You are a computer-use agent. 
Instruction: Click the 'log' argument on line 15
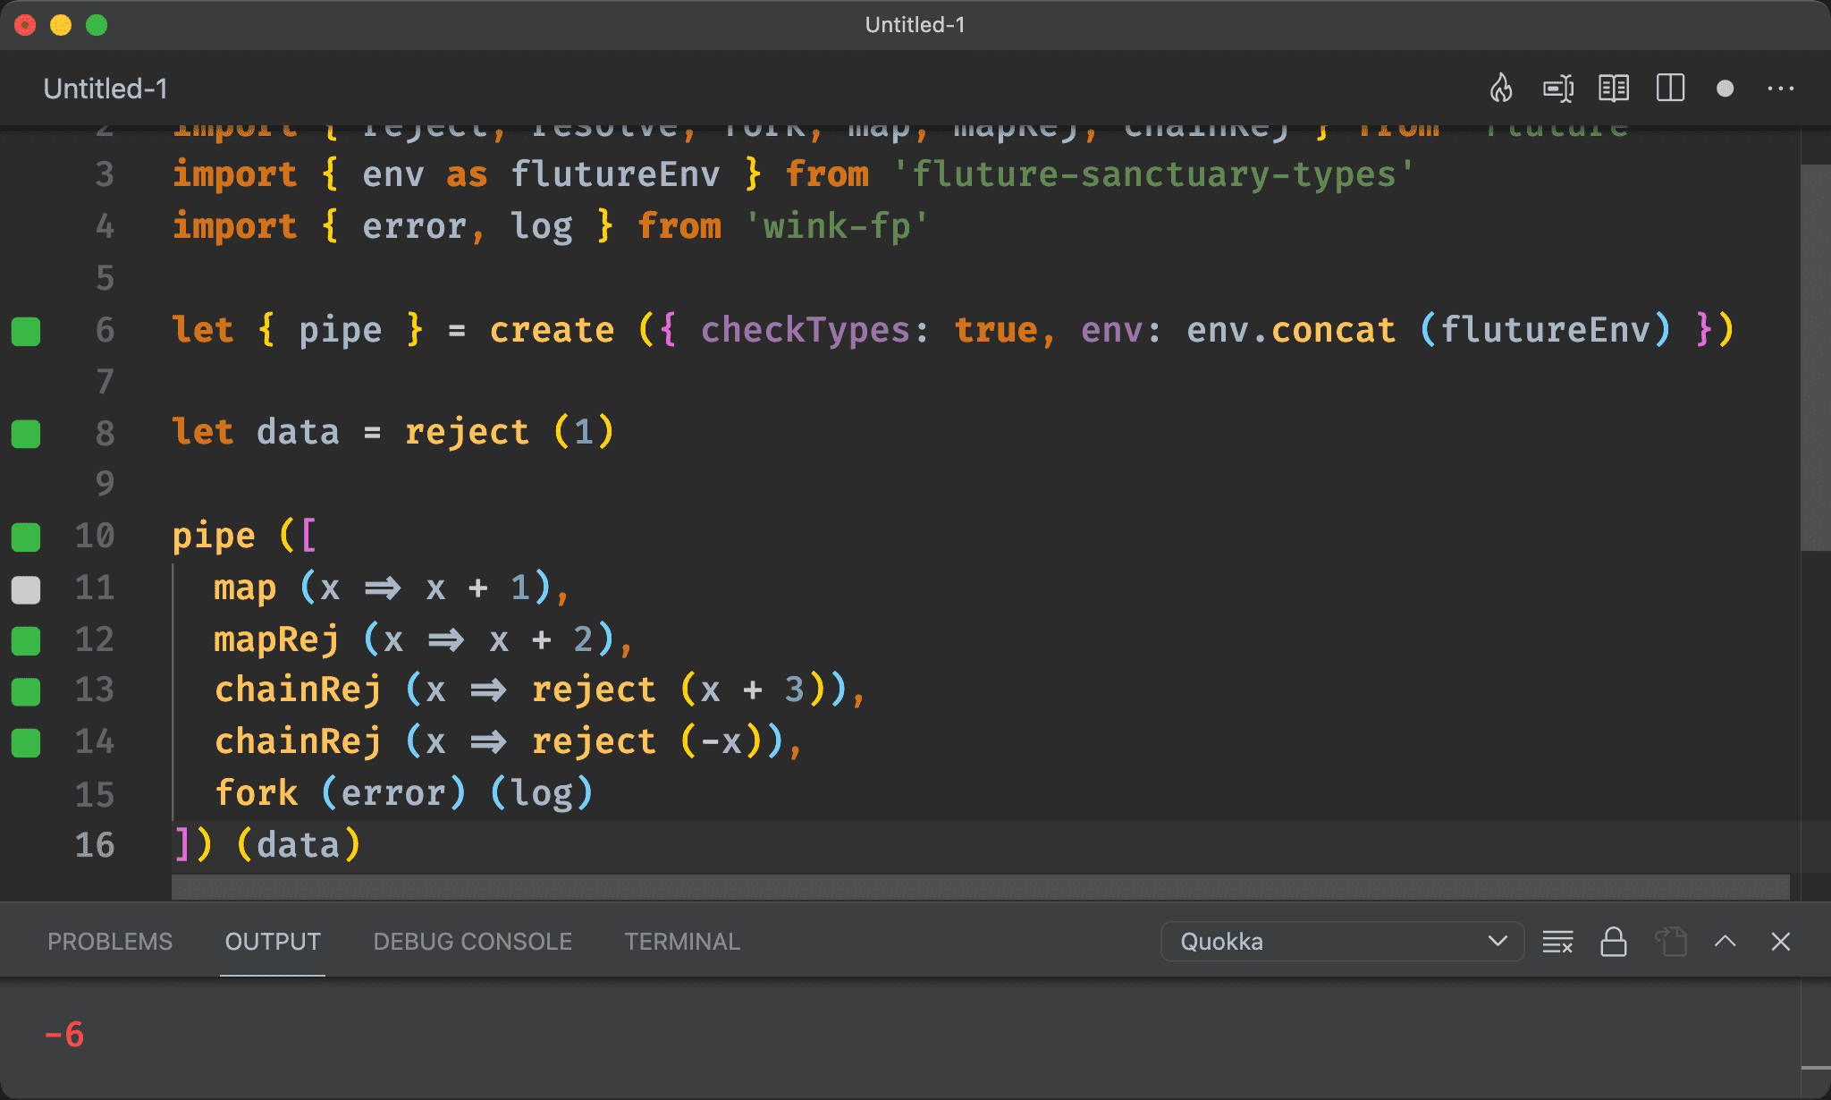pyautogui.click(x=541, y=794)
